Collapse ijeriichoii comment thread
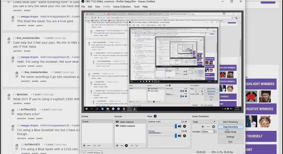 (x=15, y=94)
